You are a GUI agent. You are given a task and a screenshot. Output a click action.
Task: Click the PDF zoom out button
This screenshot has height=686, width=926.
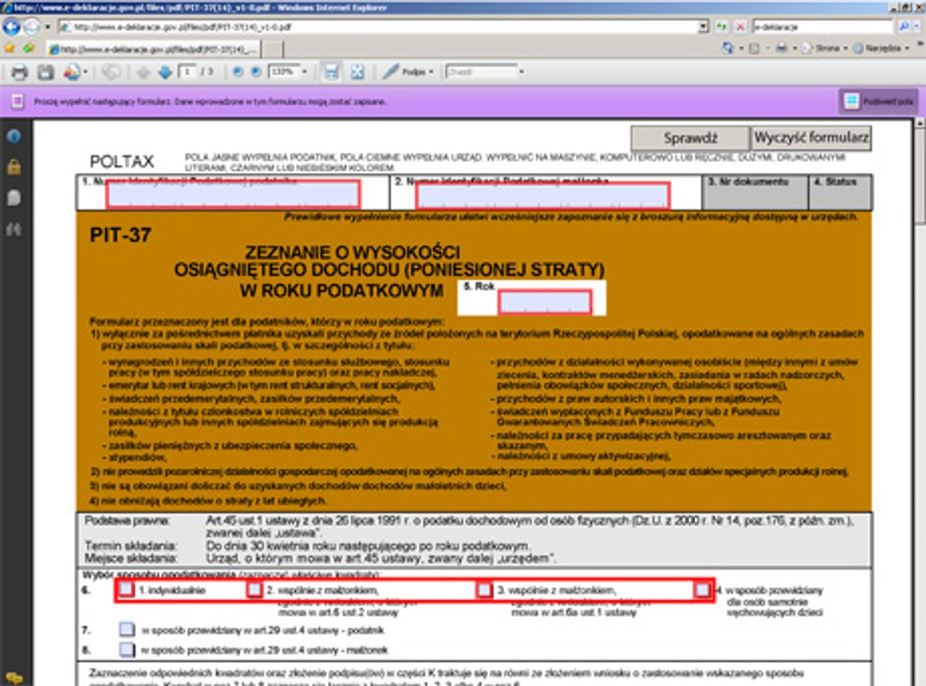click(x=238, y=72)
